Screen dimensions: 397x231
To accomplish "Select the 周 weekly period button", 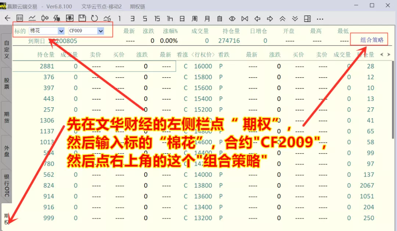I will pos(194,18).
